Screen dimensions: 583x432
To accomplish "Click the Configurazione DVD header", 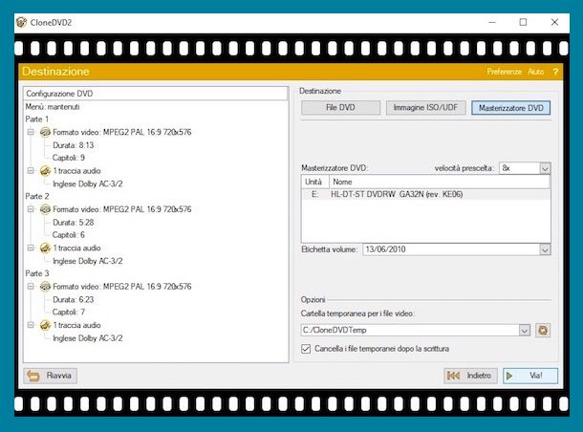I will coord(156,94).
